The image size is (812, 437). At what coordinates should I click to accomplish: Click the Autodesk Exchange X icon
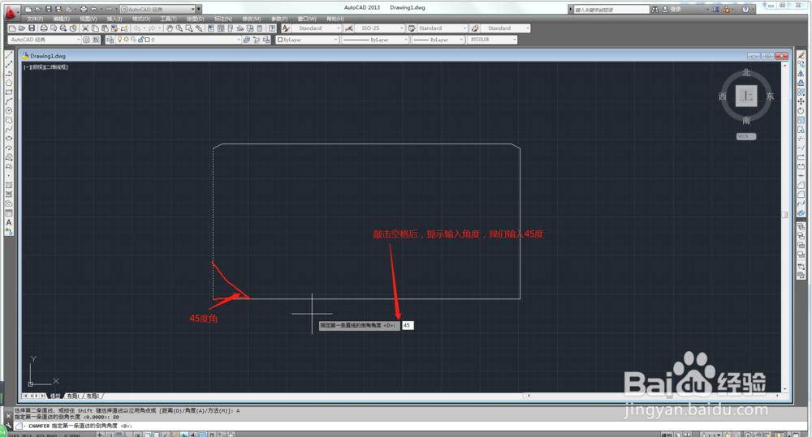(x=715, y=9)
